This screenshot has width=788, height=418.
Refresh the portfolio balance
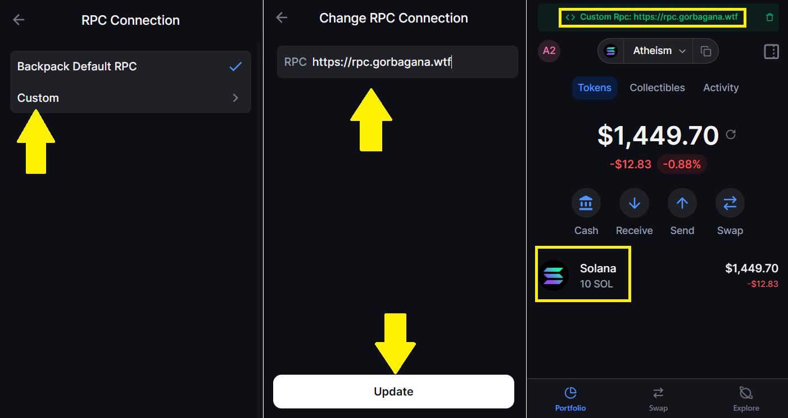coord(731,134)
